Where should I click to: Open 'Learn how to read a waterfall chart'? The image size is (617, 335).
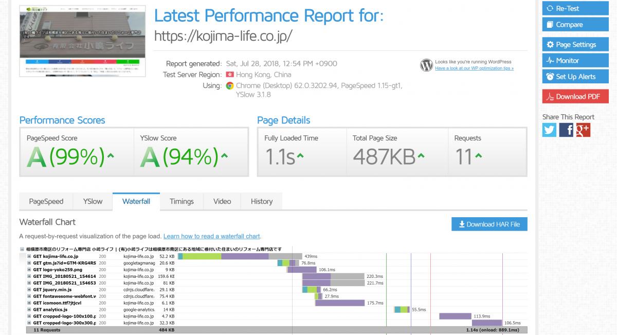click(212, 236)
